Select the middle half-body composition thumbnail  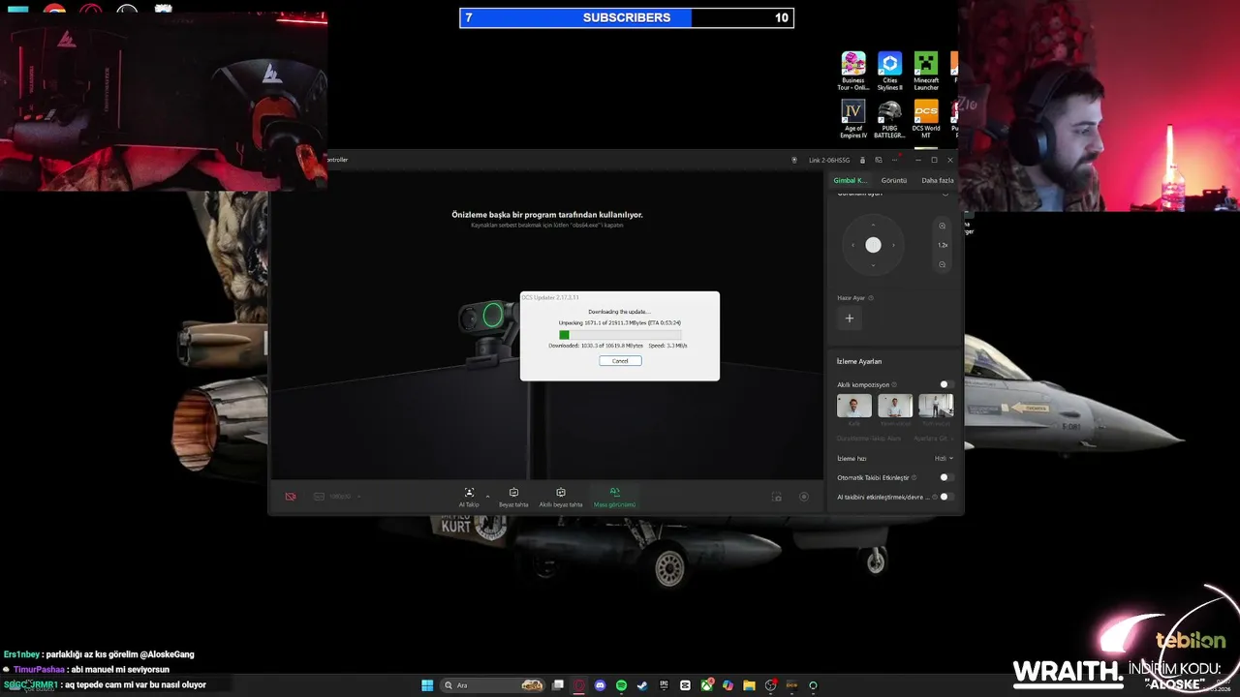click(895, 406)
